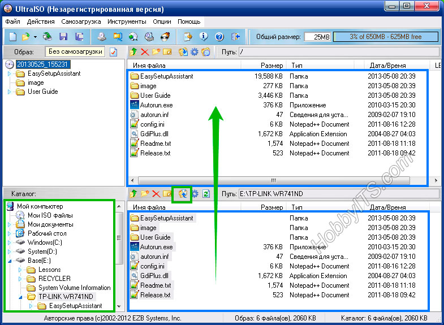Click the Open image folder icon
This screenshot has height=325, width=444.
tap(25, 37)
